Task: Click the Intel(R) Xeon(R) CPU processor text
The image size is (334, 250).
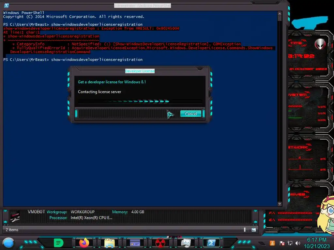Action: [x=91, y=218]
